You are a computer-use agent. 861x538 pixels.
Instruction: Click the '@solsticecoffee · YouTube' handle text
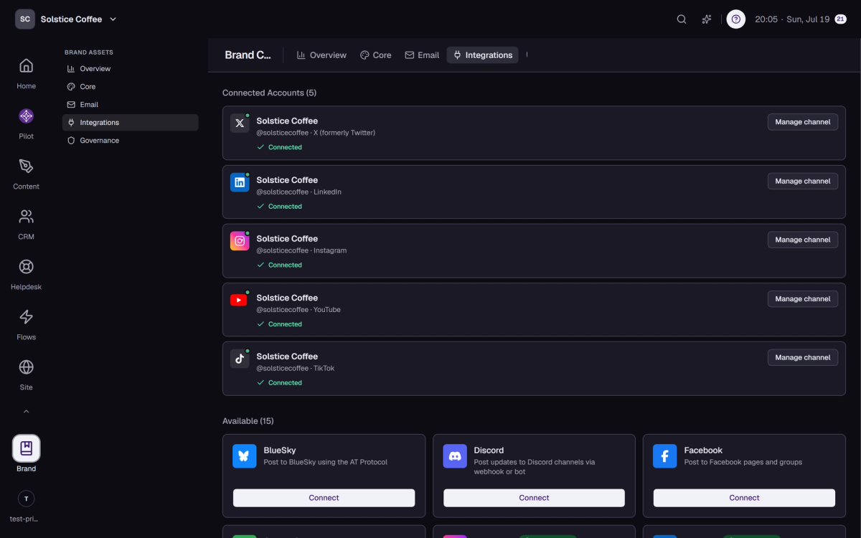[x=298, y=310]
